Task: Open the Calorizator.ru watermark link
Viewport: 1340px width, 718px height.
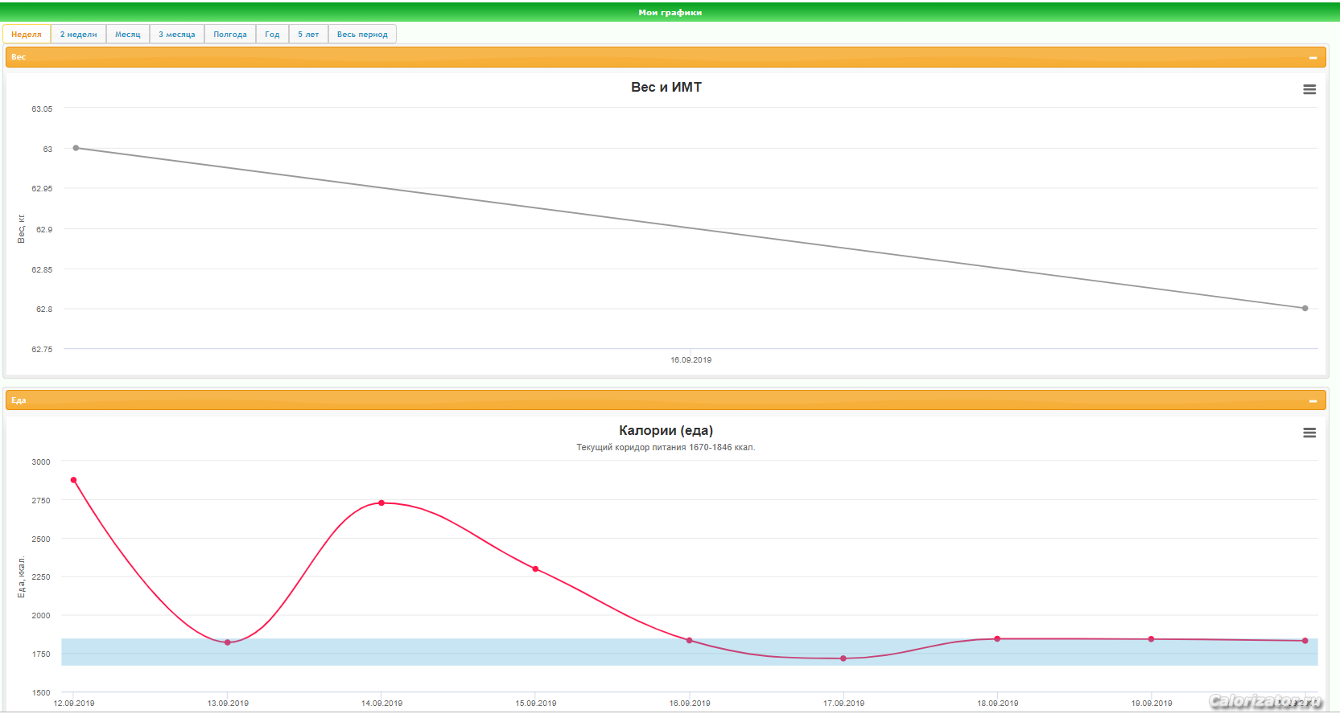Action: [x=1264, y=702]
